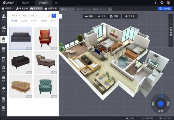Add a new design tab with plus
174x120 pixels.
tap(110, 9)
